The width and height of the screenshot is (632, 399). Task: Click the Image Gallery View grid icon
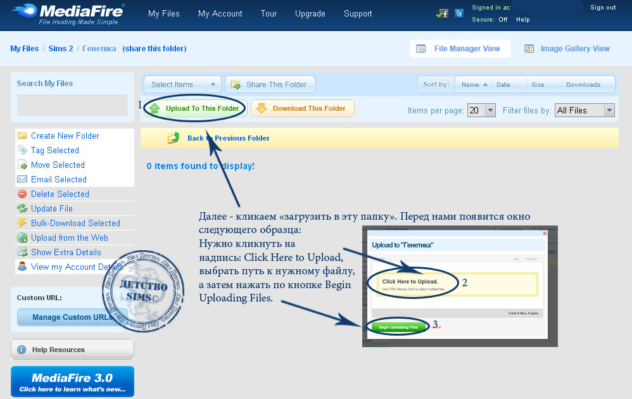[x=529, y=49]
